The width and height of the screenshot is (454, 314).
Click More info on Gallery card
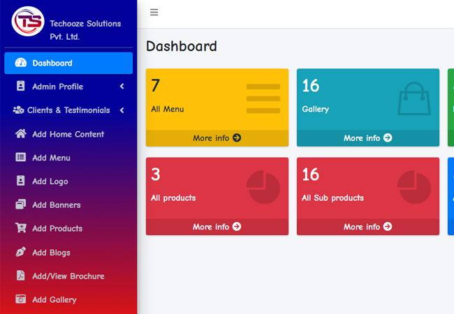tap(367, 138)
